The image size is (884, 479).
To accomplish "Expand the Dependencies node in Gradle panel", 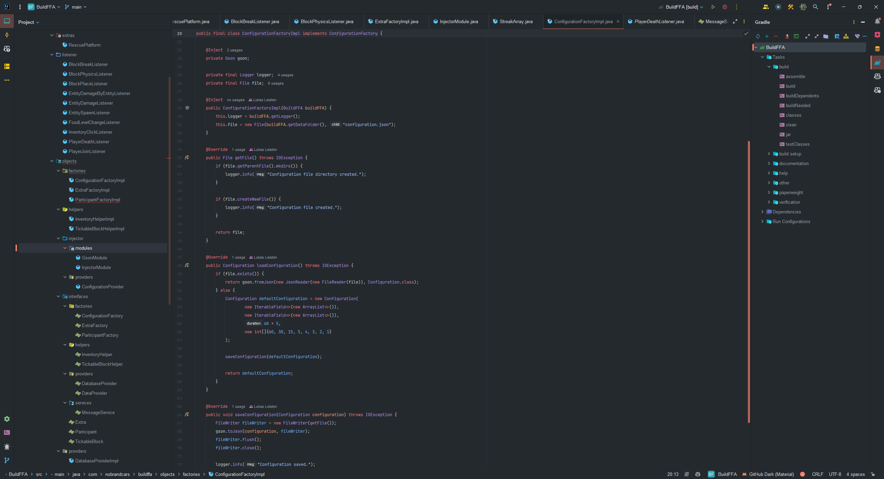I will click(x=762, y=212).
